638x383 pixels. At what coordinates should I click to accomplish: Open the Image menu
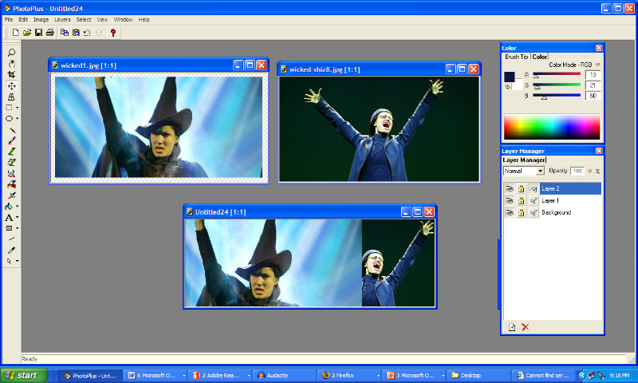pos(41,19)
